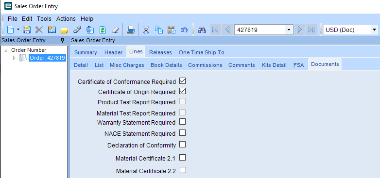Viewport: 380px width, 178px height.
Task: Open the List sub-tab
Action: [x=99, y=65]
